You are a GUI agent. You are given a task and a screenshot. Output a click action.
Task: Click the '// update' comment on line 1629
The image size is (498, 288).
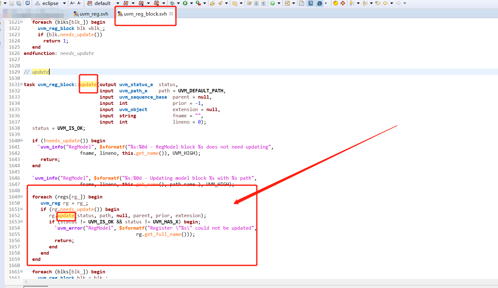click(37, 72)
